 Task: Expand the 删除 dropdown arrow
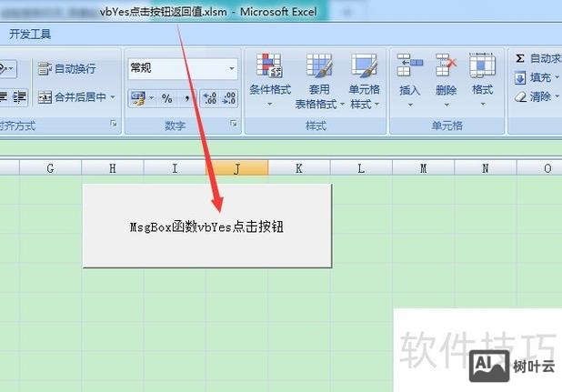(447, 105)
